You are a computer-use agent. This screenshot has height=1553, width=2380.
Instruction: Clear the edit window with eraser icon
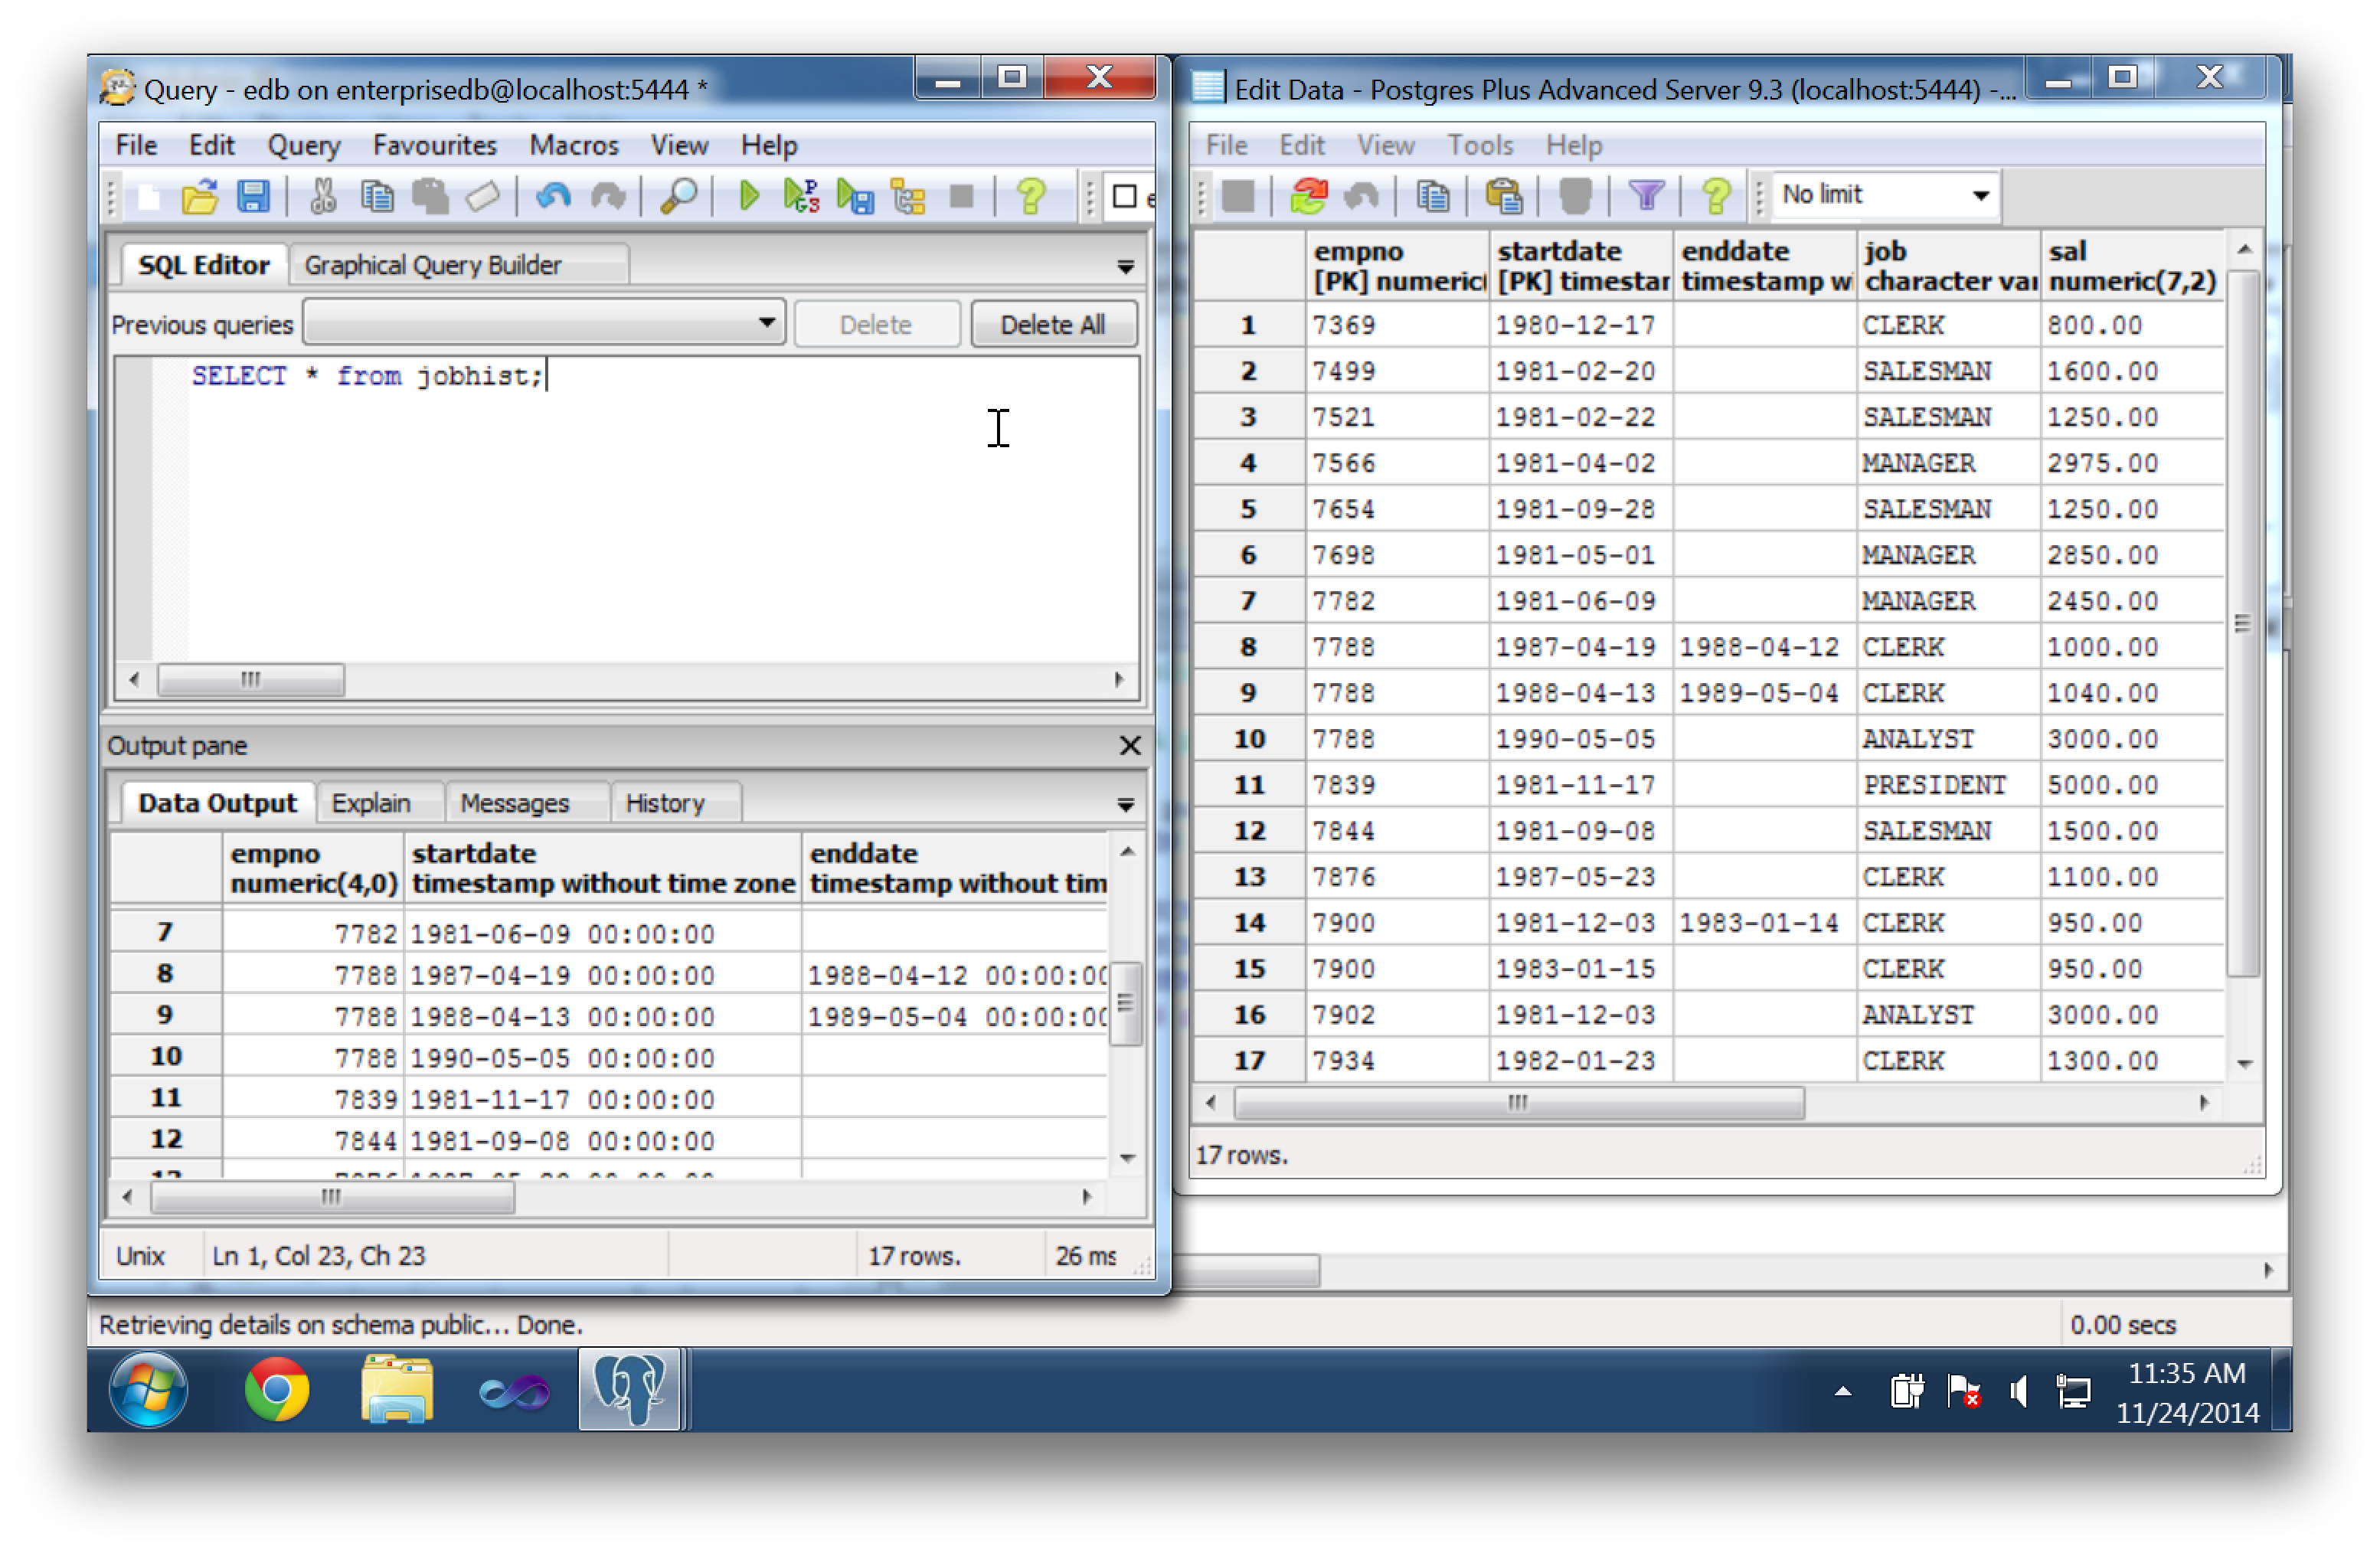pos(483,196)
